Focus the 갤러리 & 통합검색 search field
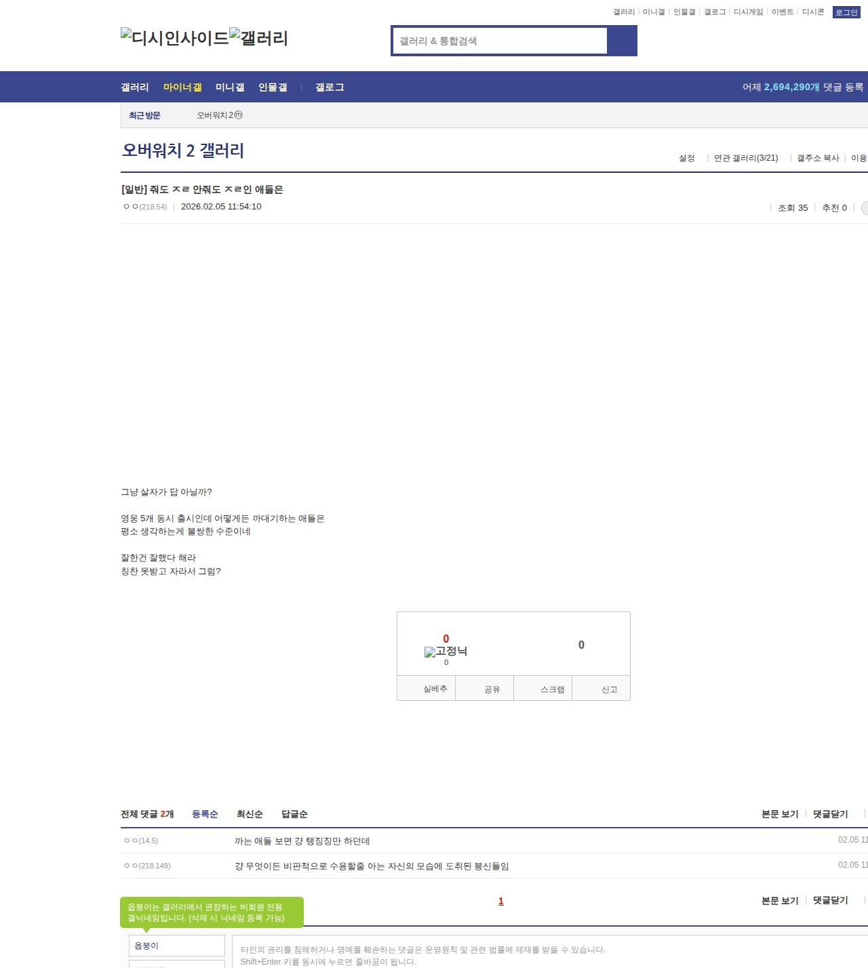This screenshot has height=968, width=868. 500,41
